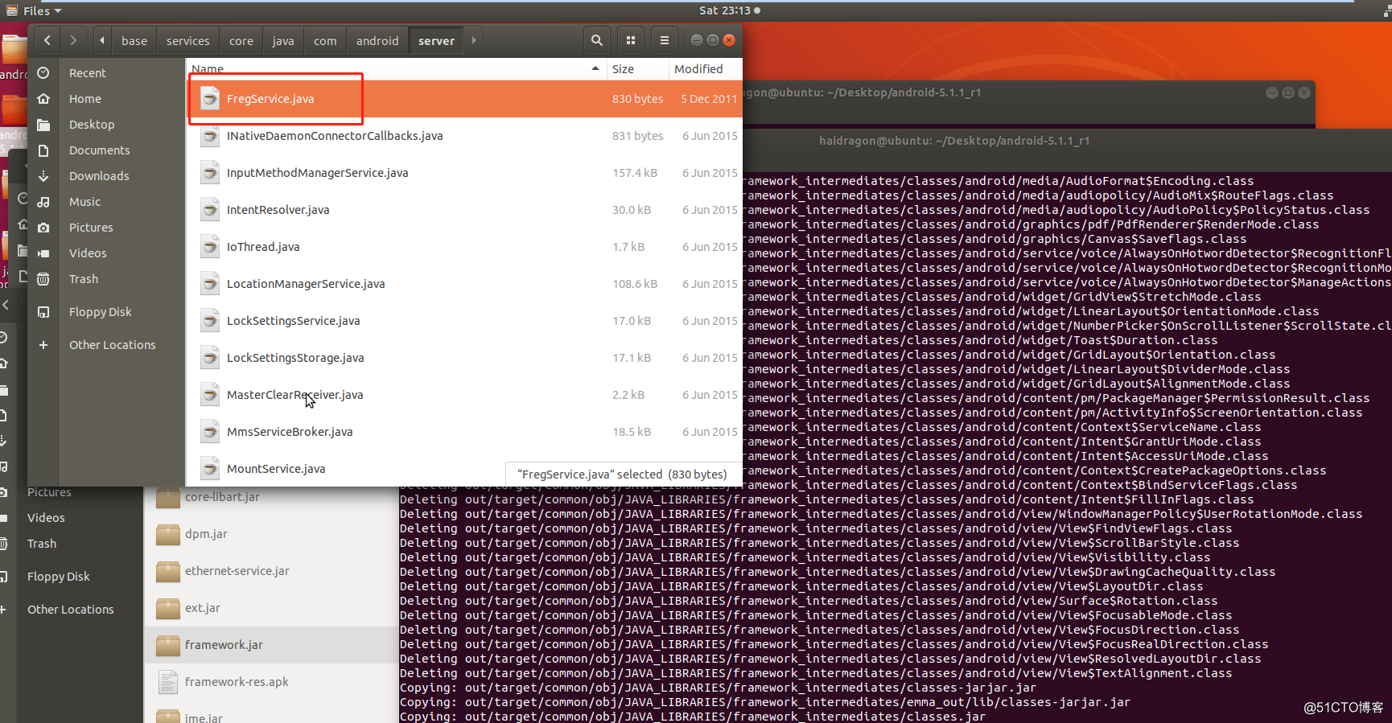Navigate to 'com' path segment

click(x=325, y=41)
